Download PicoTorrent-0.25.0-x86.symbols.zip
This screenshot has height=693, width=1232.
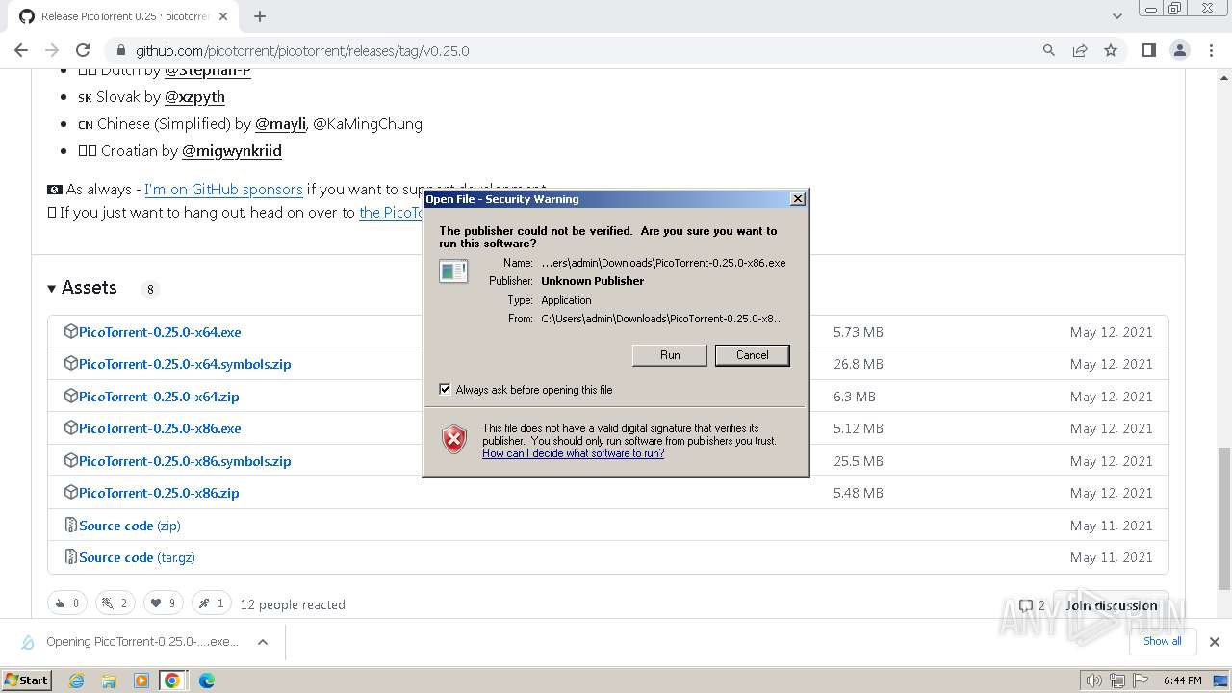(x=185, y=461)
